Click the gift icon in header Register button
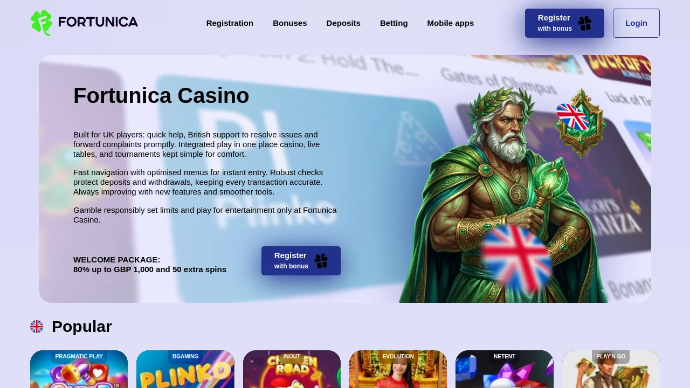 click(x=585, y=23)
